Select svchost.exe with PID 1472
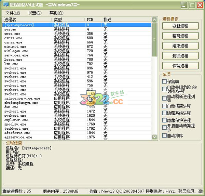 point(77,111)
